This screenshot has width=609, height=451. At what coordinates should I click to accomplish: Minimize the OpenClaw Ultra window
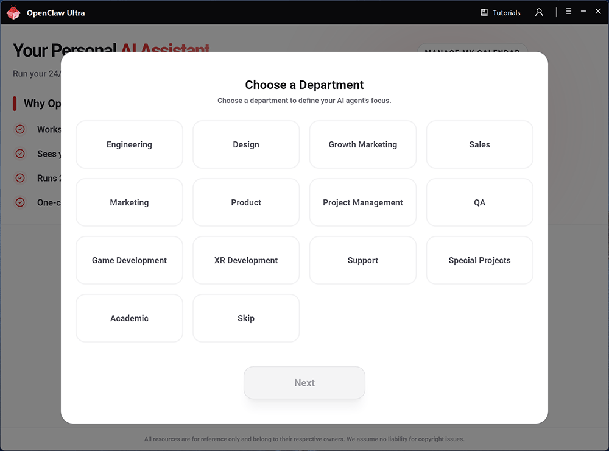pyautogui.click(x=583, y=11)
